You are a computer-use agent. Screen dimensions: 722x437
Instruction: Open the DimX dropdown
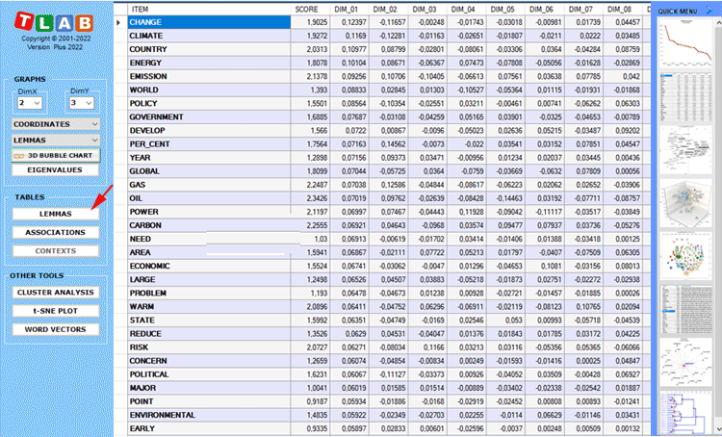[31, 103]
